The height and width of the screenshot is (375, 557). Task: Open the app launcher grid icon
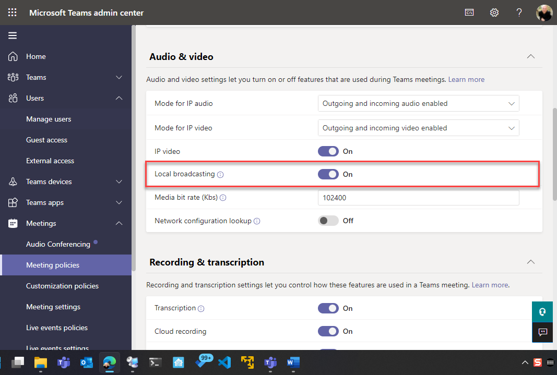tap(12, 12)
